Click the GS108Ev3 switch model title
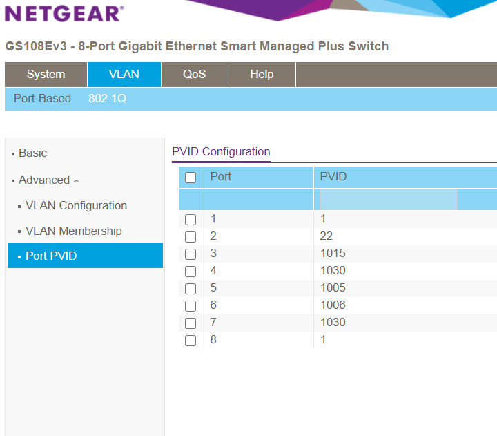The image size is (497, 436). 197,46
